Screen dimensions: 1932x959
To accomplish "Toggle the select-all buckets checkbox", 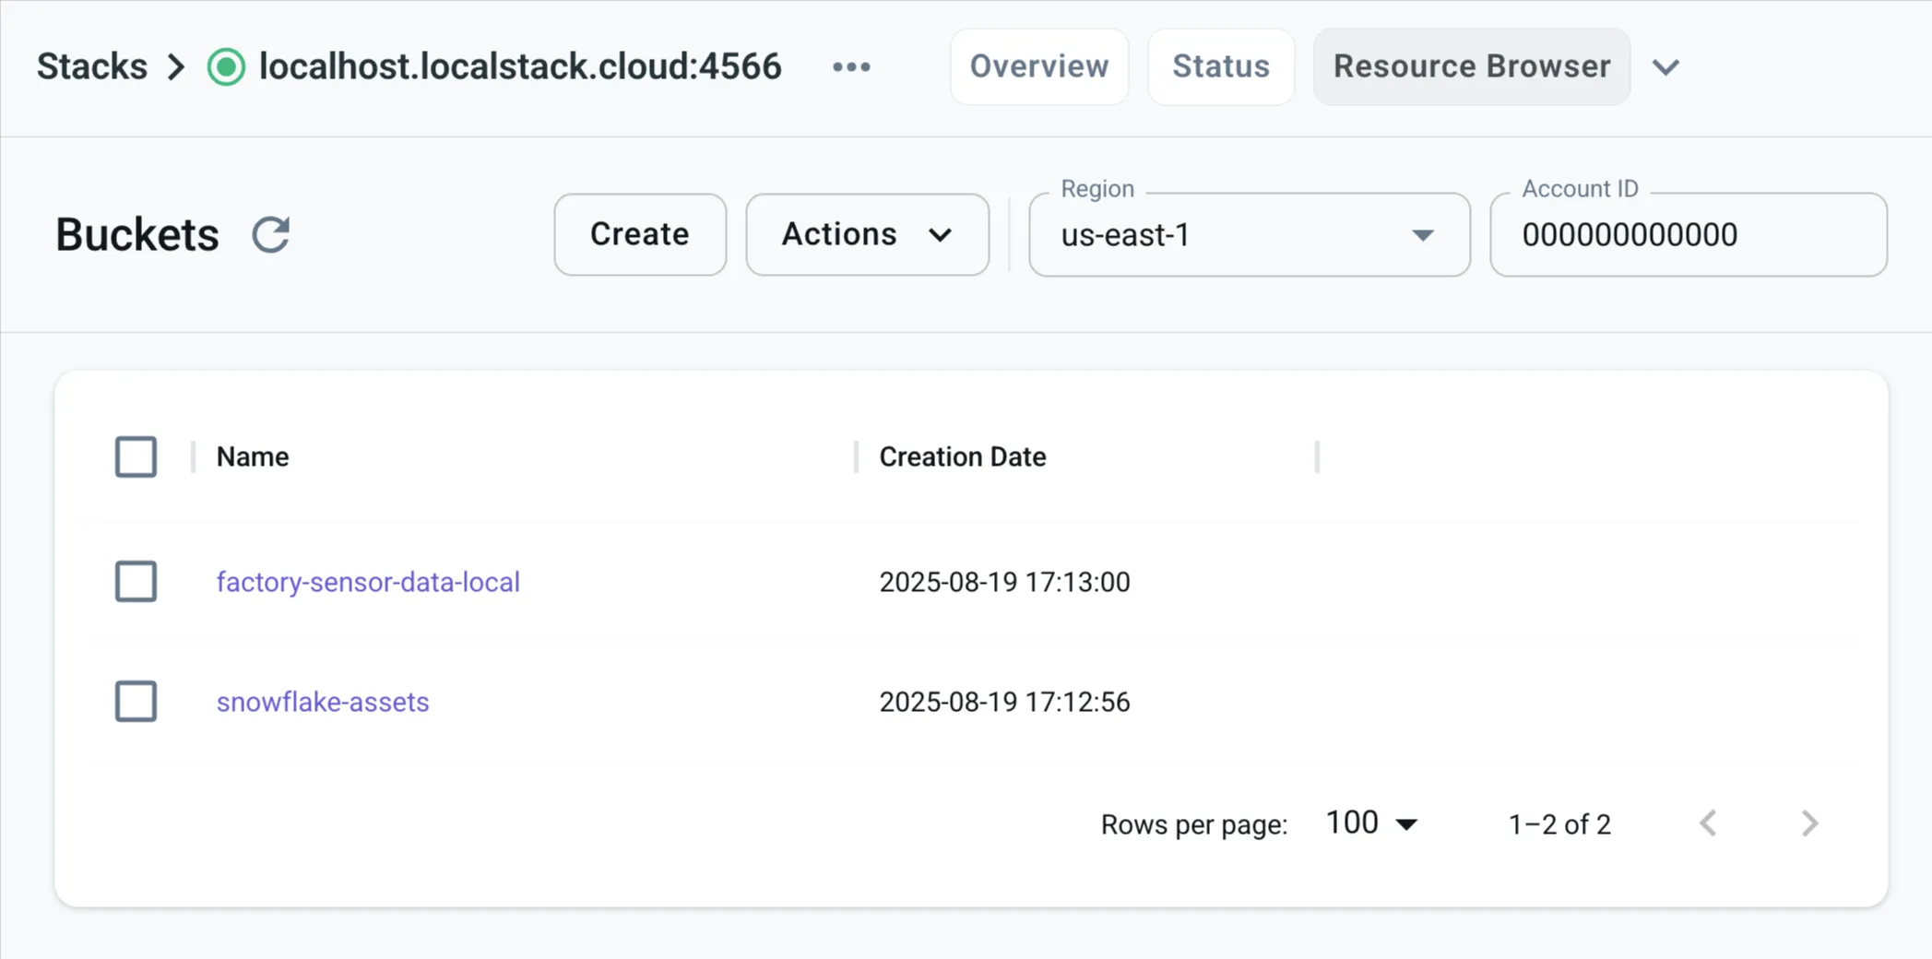I will (136, 456).
